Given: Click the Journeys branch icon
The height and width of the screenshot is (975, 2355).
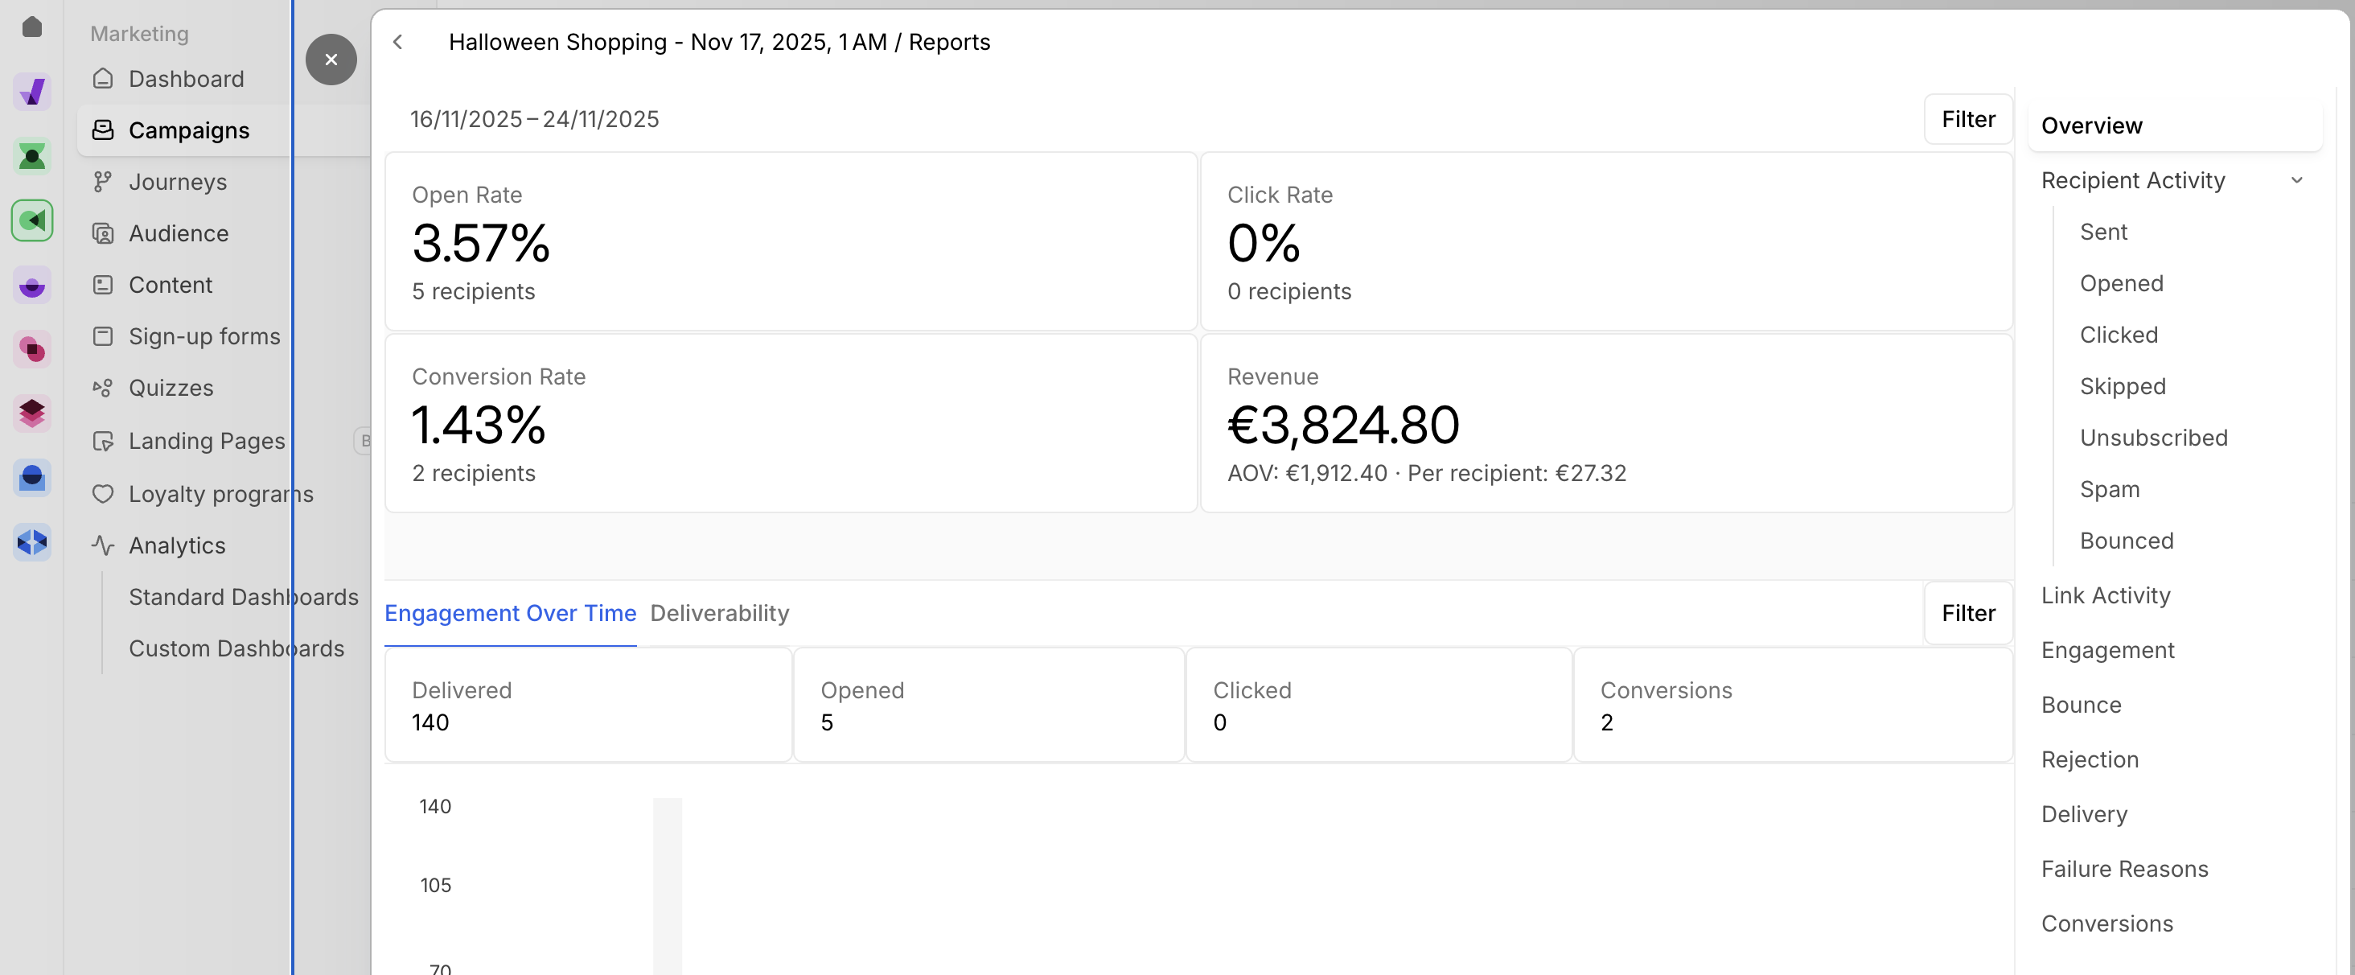Looking at the screenshot, I should click(x=103, y=182).
